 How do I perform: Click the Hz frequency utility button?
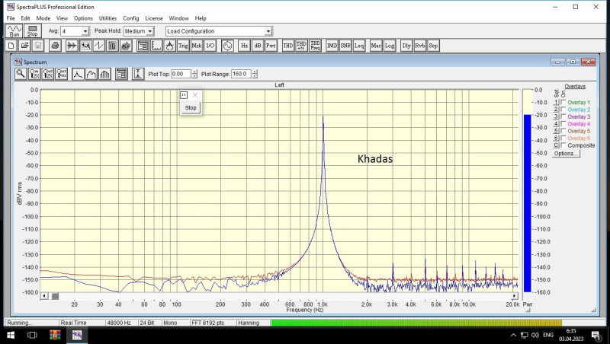(x=244, y=46)
